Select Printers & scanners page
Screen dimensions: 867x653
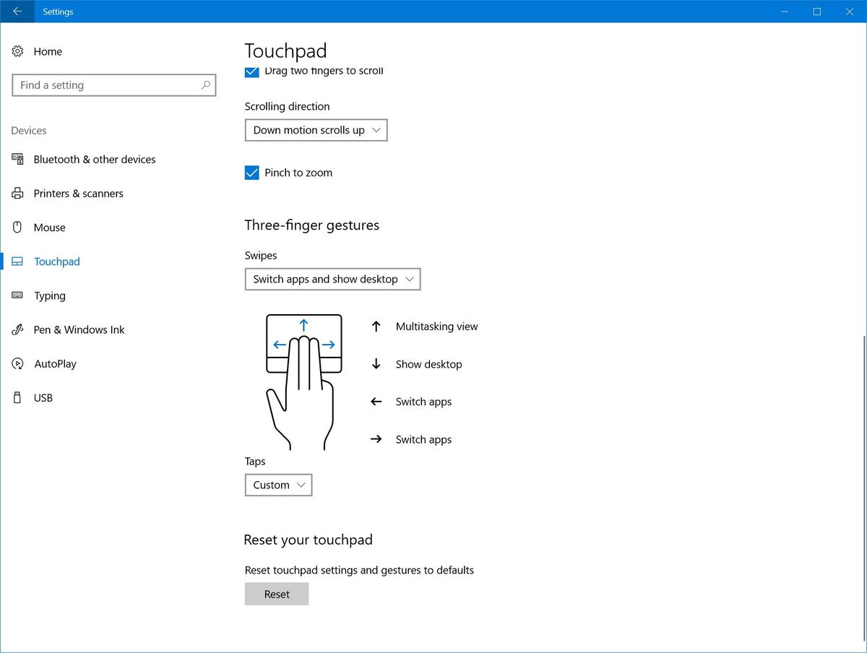(x=78, y=193)
